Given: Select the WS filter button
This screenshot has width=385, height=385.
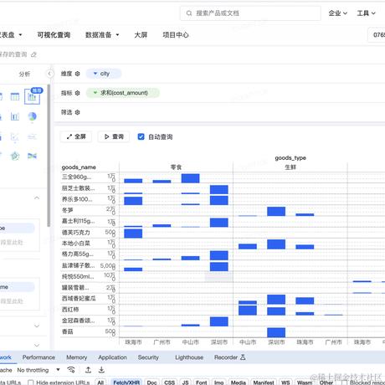Looking at the screenshot, I should tap(285, 382).
